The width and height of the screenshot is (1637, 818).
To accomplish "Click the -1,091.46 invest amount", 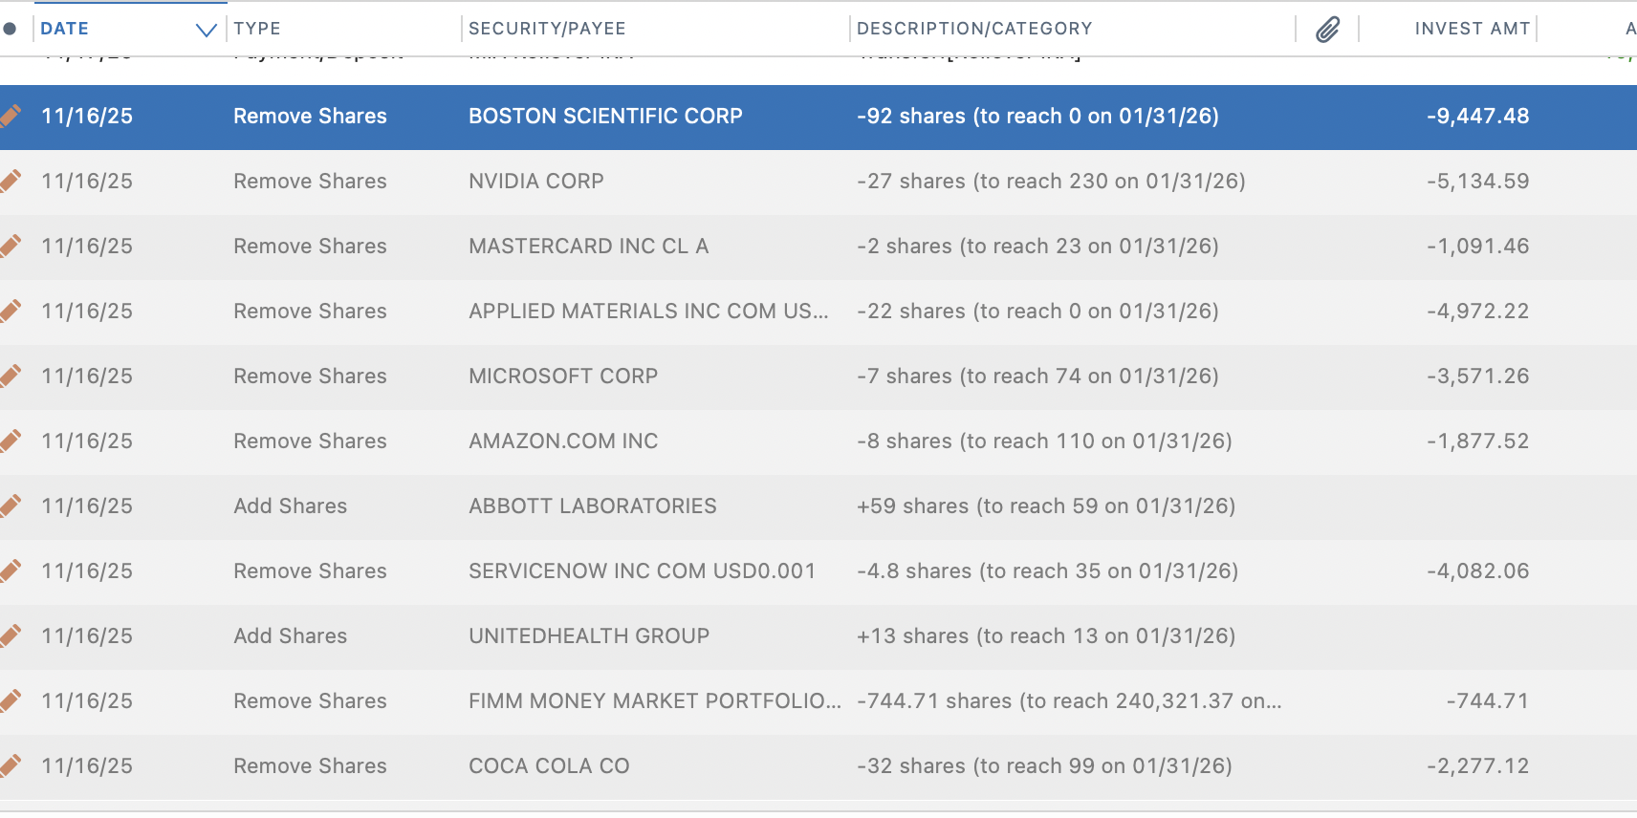I will [x=1478, y=247].
